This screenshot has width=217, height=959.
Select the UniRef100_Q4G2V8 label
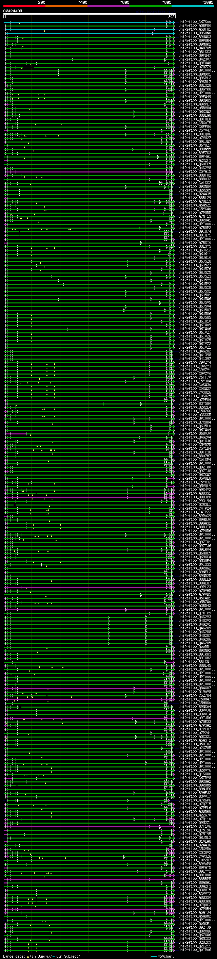click(x=195, y=168)
